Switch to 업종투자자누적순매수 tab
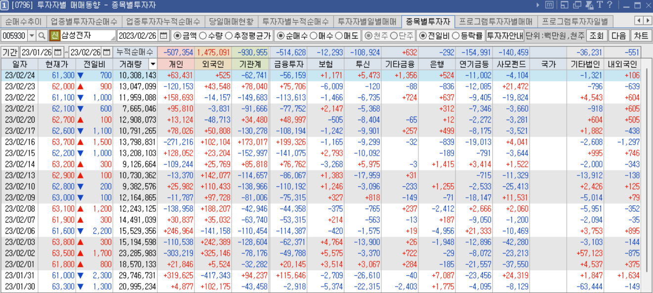This screenshot has height=293, width=653. [163, 22]
